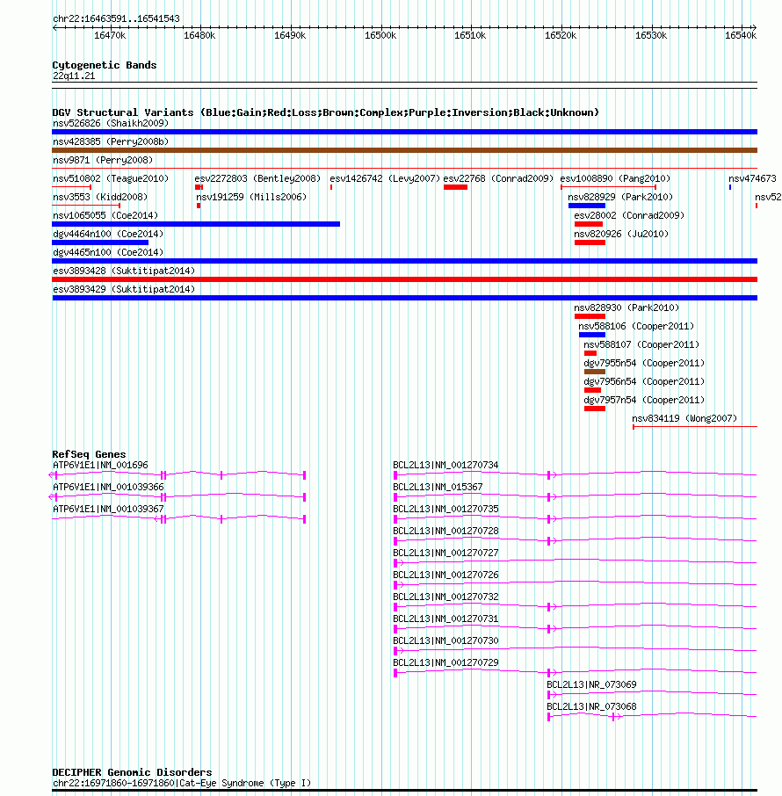Select dgv4464n100 (Coe2014) label
782x796 pixels.
[x=108, y=234]
